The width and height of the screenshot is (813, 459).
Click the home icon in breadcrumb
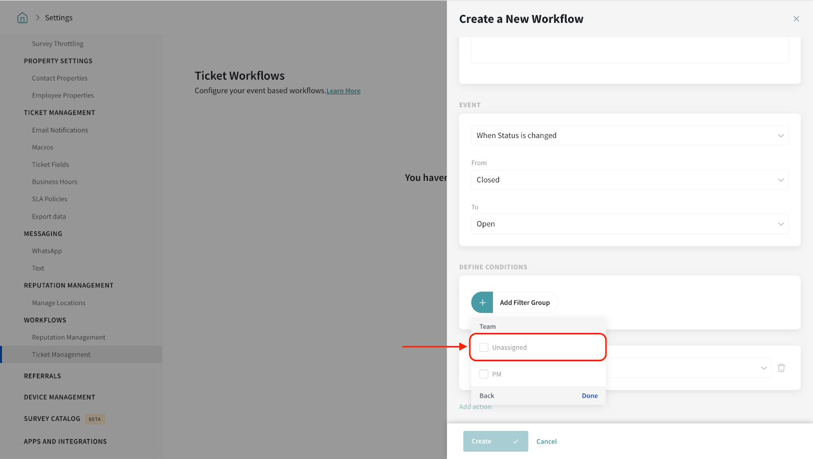pyautogui.click(x=22, y=18)
